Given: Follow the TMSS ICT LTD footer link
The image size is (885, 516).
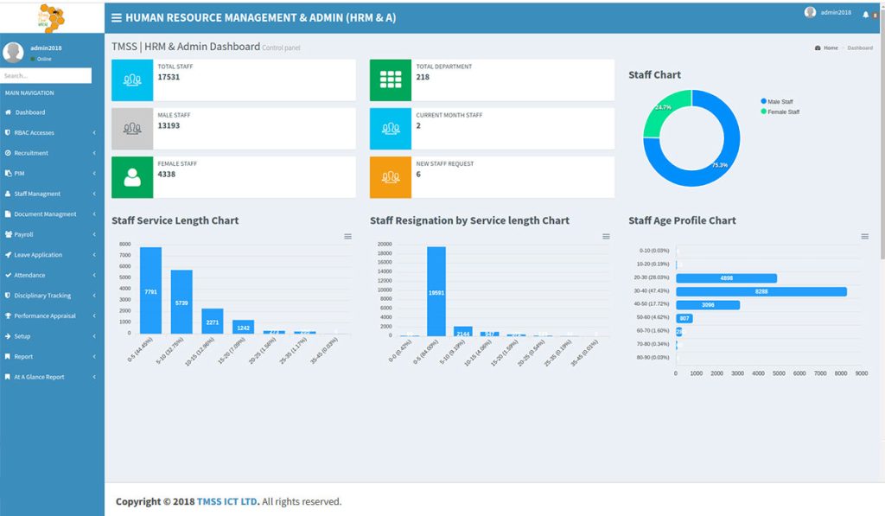Looking at the screenshot, I should (227, 501).
